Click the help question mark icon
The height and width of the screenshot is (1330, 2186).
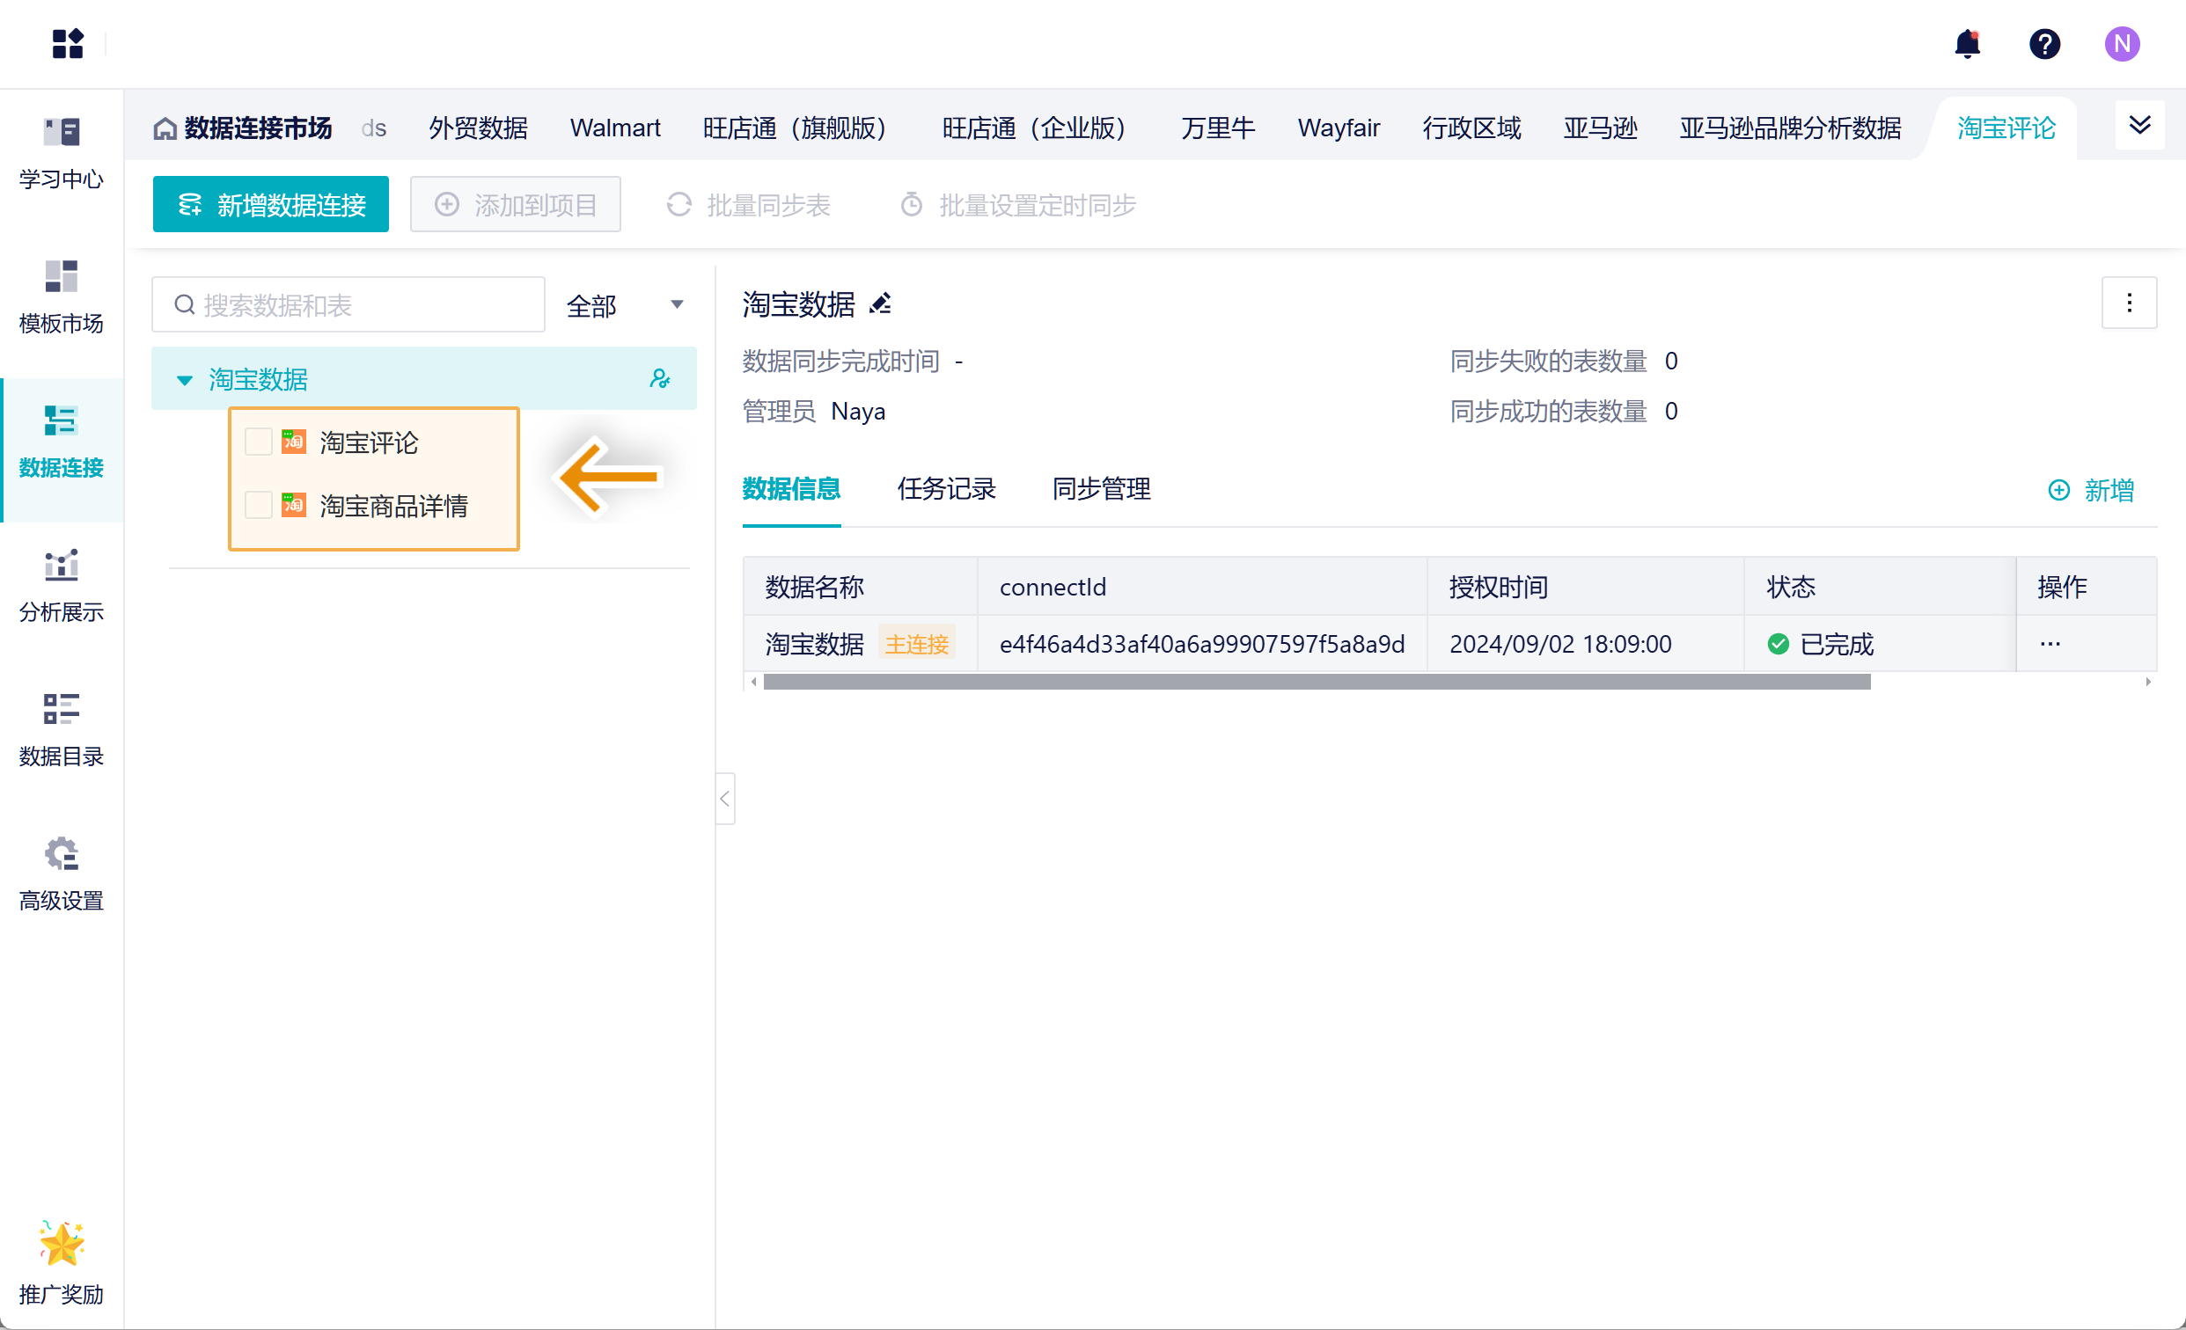(x=2044, y=43)
